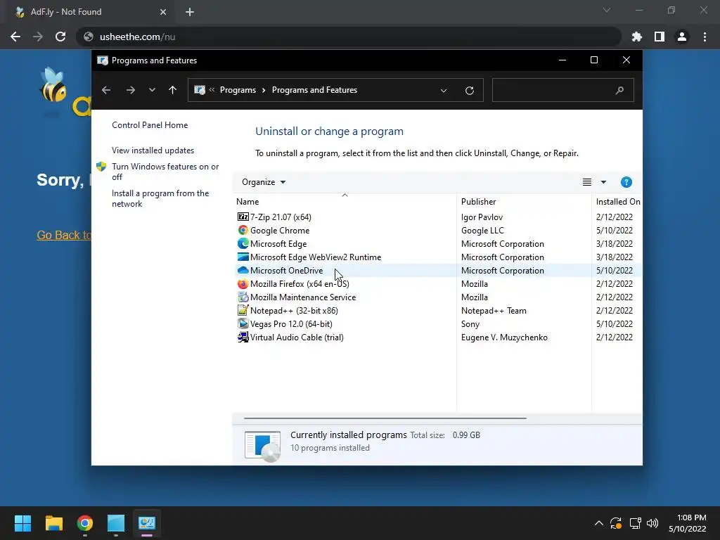Open network status in system tray
Screen dimensions: 720x540
tap(635, 523)
